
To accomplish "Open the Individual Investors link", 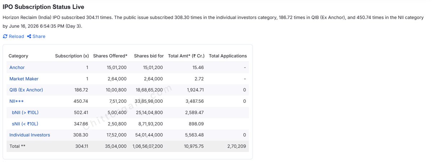I will (x=30, y=135).
